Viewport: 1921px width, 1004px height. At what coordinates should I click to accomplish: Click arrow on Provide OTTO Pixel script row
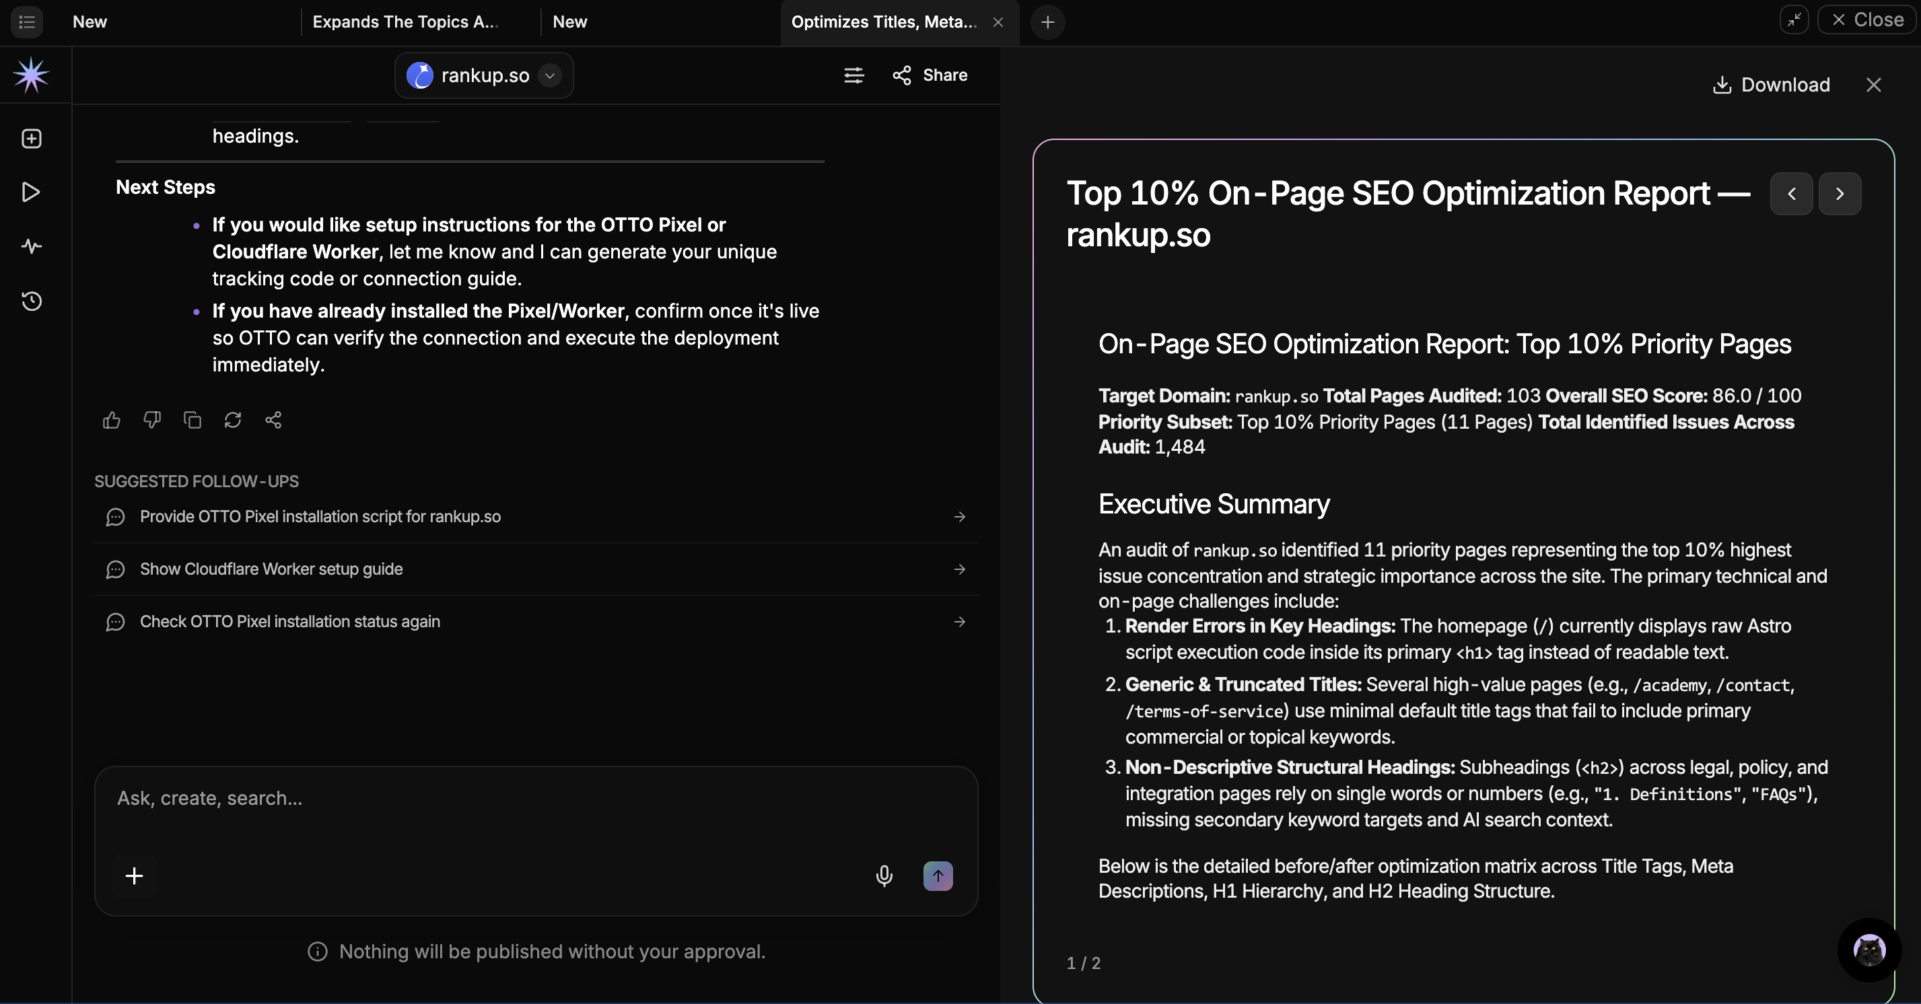pyautogui.click(x=960, y=517)
